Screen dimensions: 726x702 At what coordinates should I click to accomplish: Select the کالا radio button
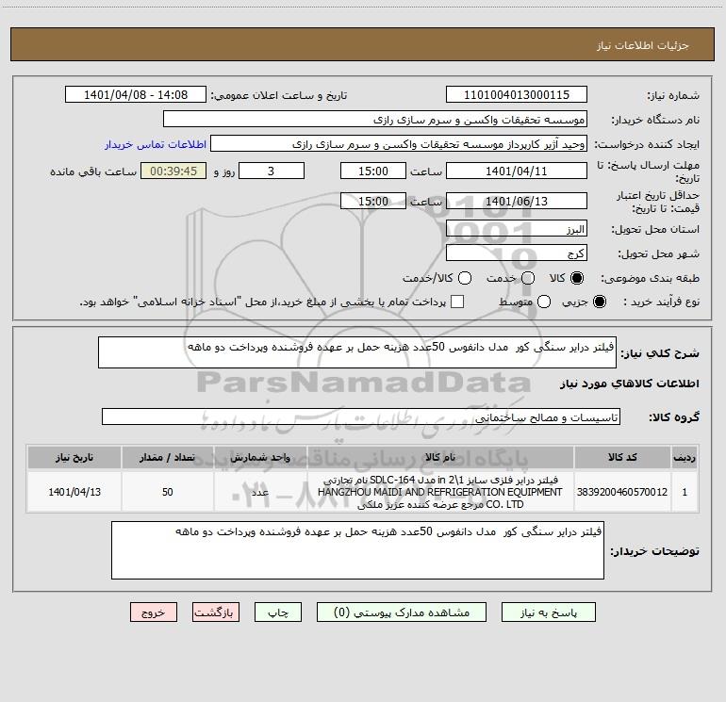[x=577, y=278]
